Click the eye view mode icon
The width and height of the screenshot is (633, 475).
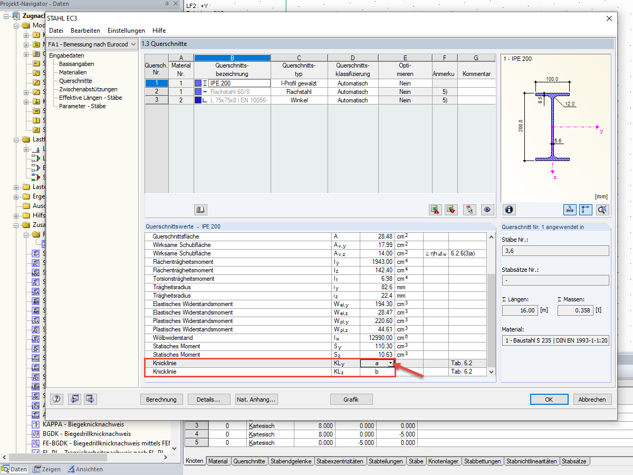click(x=487, y=210)
